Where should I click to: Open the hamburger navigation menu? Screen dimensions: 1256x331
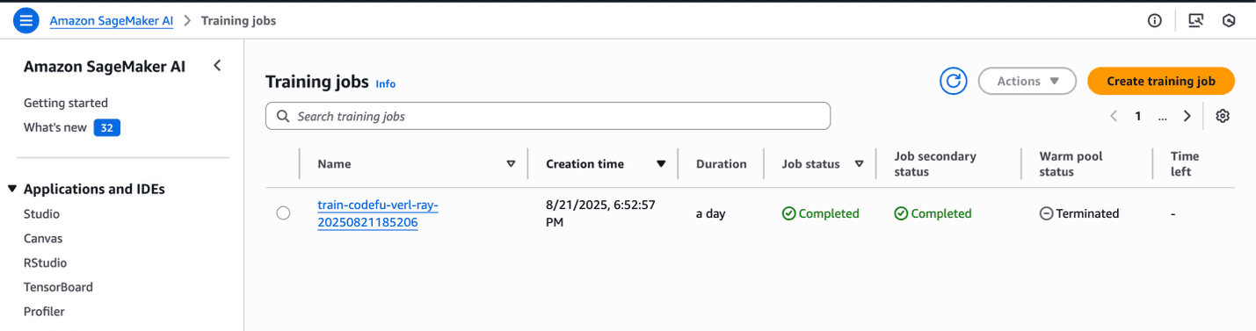pos(26,20)
